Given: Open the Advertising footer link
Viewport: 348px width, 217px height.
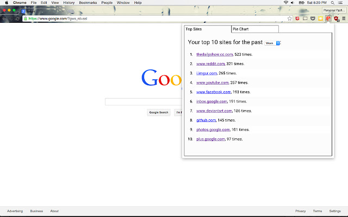Looking at the screenshot, I should 15,211.
